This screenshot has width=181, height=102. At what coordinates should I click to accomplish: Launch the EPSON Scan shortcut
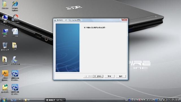point(15,60)
